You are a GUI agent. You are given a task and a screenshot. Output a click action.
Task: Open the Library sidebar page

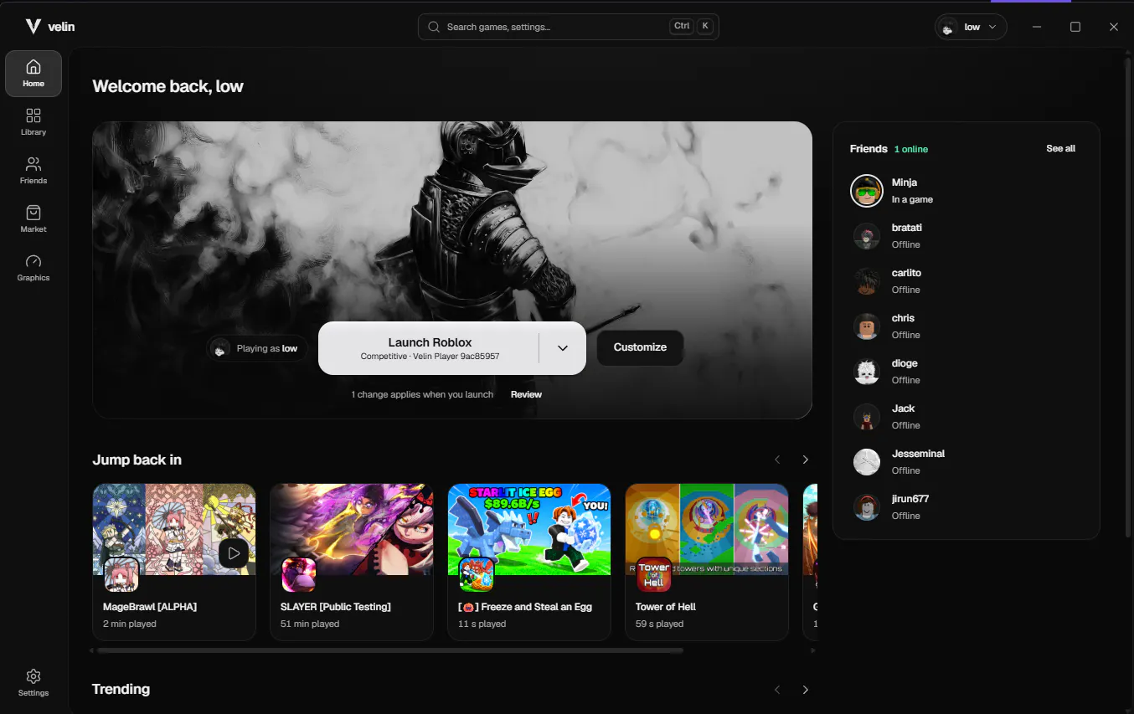(34, 122)
